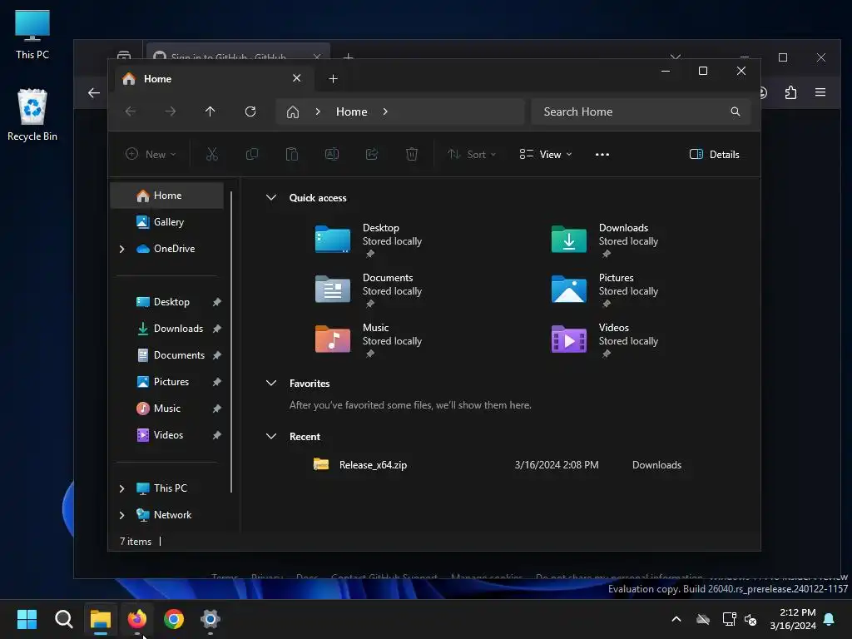Open the Desktop folder in Quick access
This screenshot has height=639, width=852.
point(369,239)
